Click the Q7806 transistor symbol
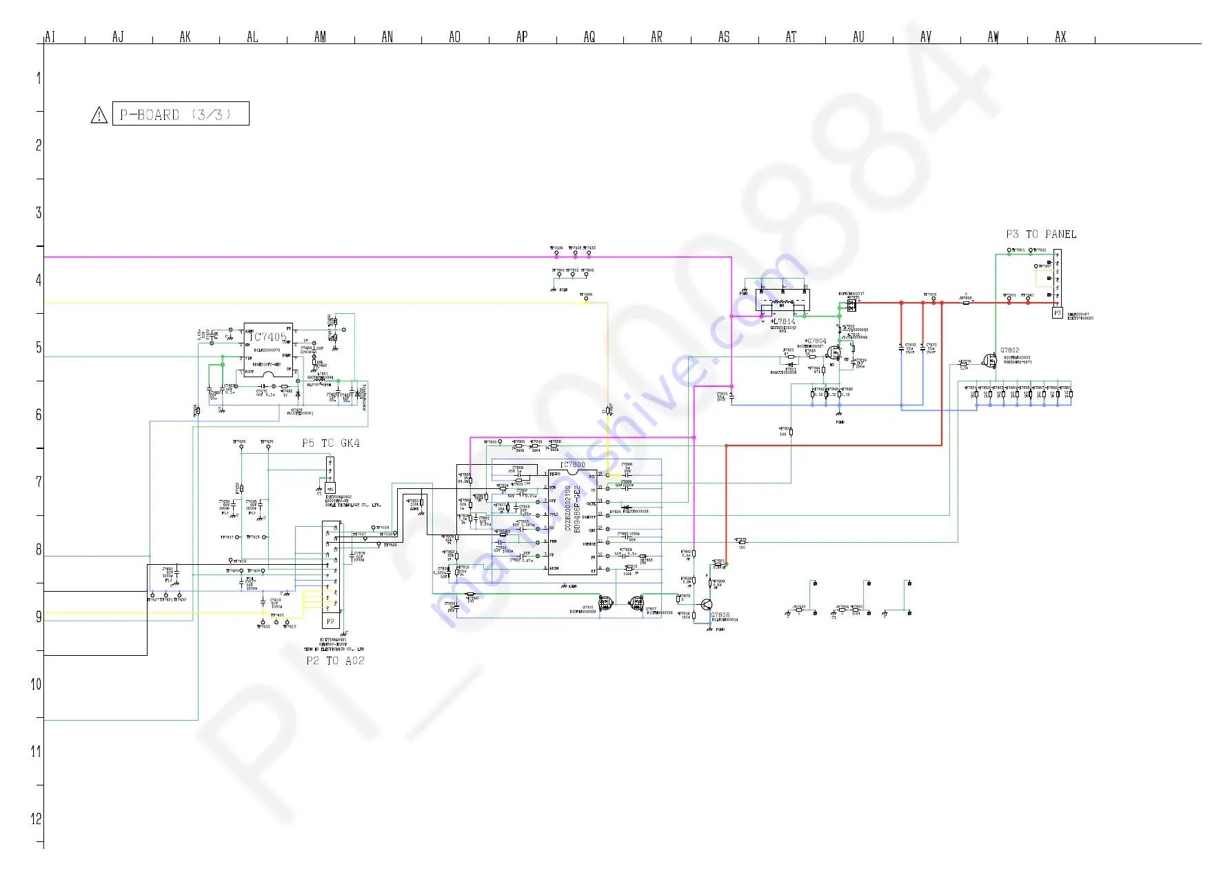The image size is (1232, 871). [x=707, y=604]
